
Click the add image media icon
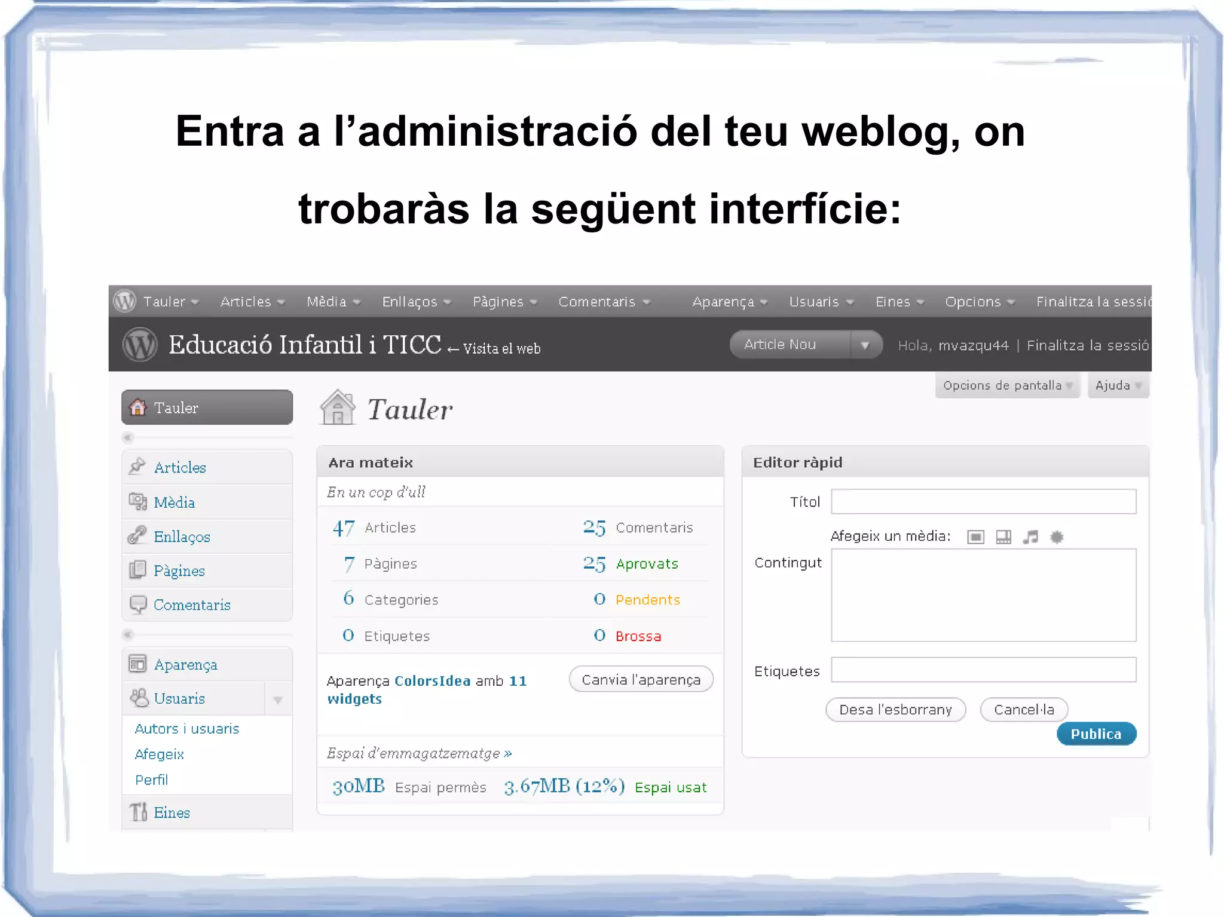pos(975,537)
